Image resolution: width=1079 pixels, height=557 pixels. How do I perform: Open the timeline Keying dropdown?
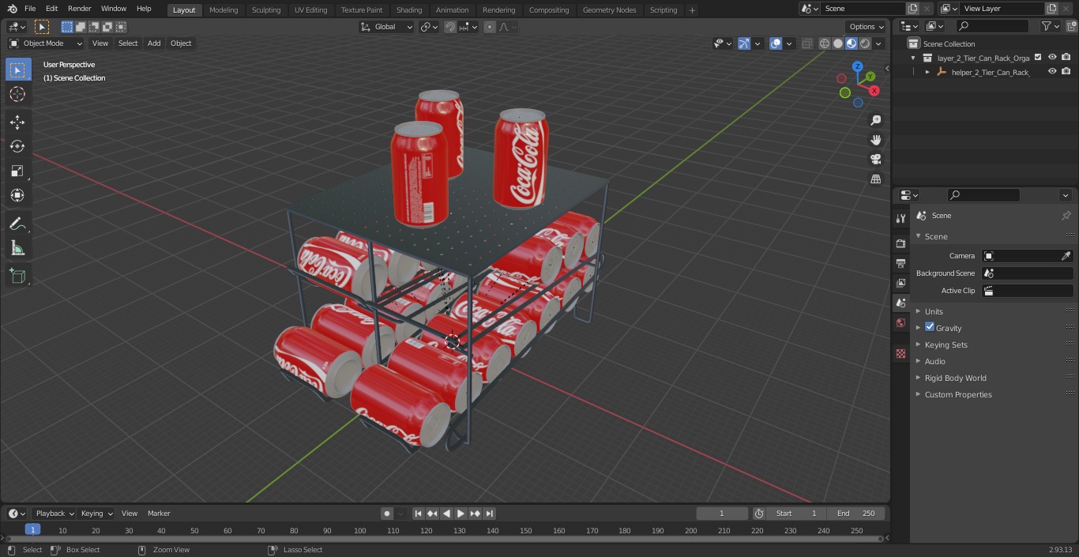coord(96,514)
